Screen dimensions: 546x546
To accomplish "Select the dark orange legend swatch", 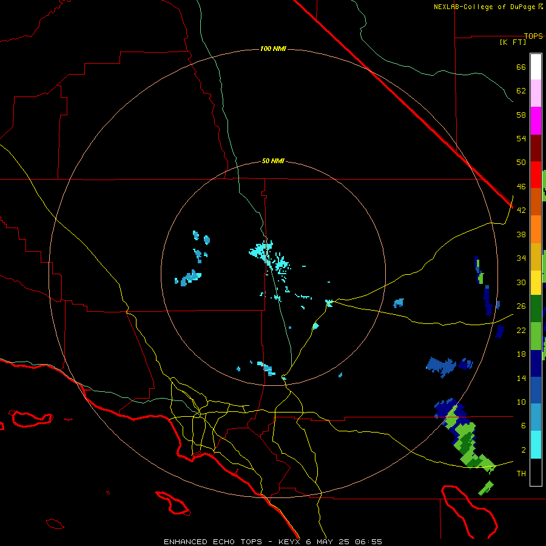I will (x=536, y=202).
